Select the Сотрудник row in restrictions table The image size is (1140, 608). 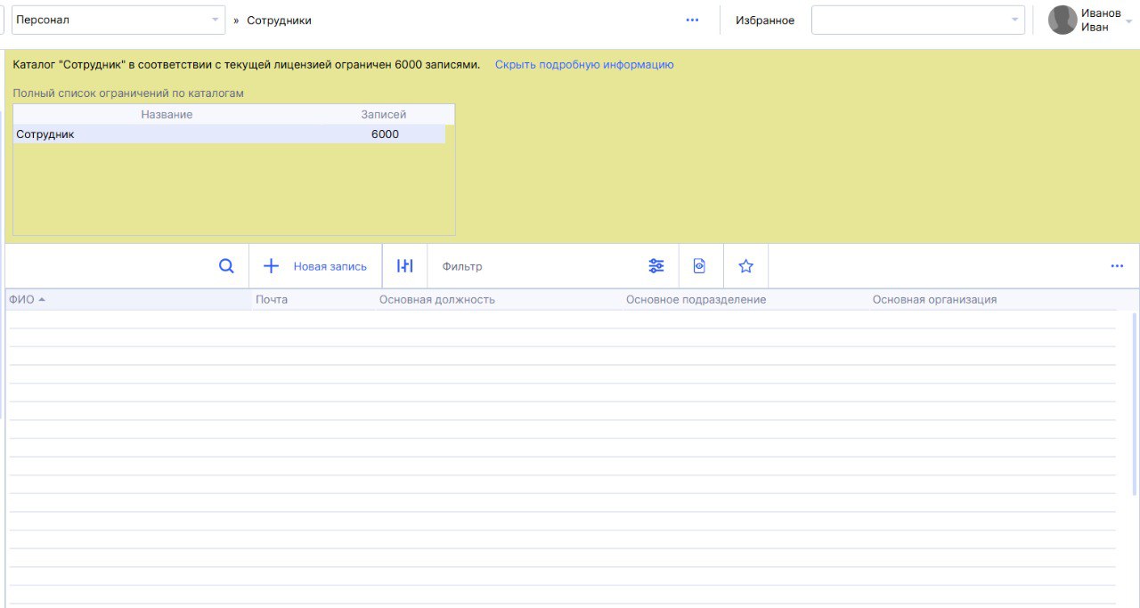[229, 134]
